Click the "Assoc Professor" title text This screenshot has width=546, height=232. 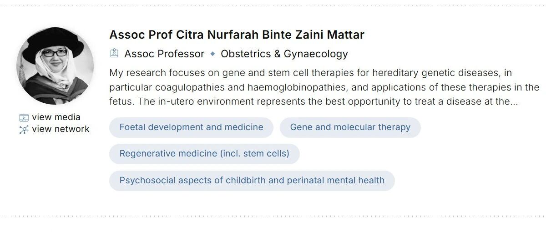tap(164, 54)
